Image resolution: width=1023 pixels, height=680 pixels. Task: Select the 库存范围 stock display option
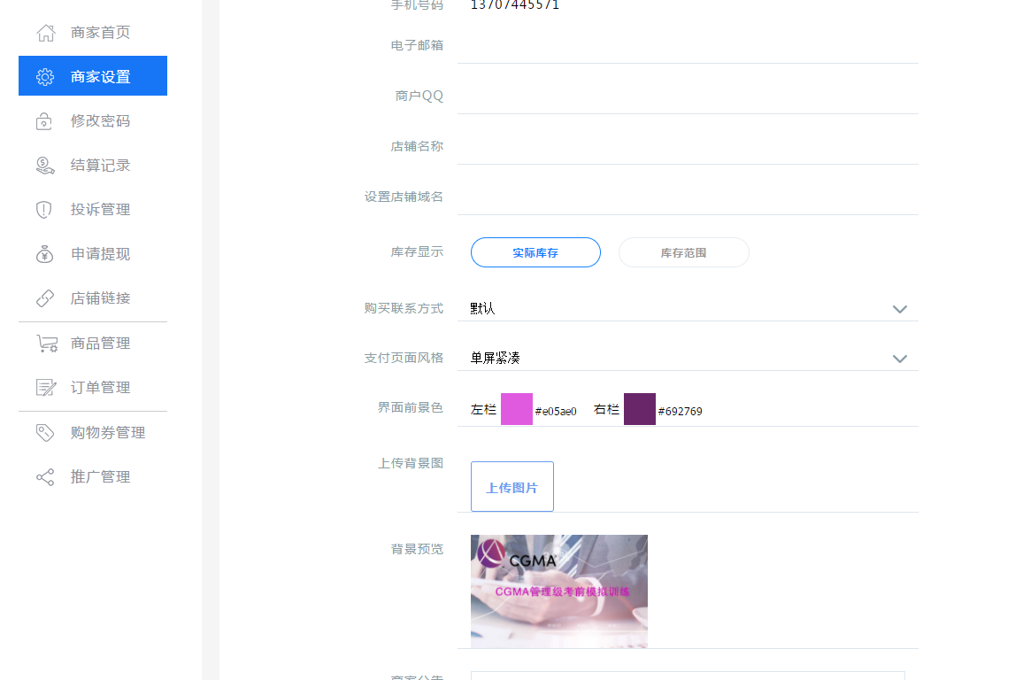point(684,252)
